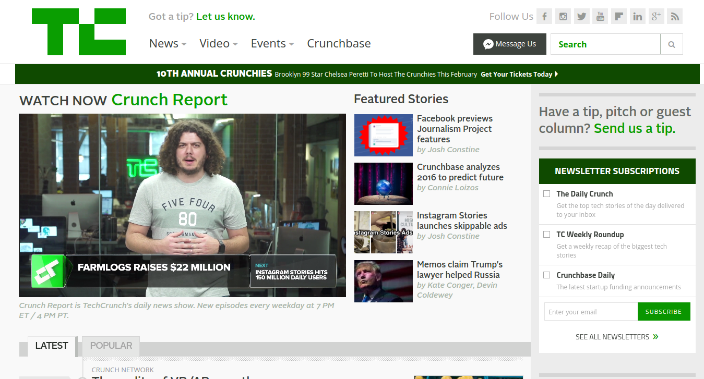Click the Crunch Network category label
The width and height of the screenshot is (704, 379).
click(123, 370)
